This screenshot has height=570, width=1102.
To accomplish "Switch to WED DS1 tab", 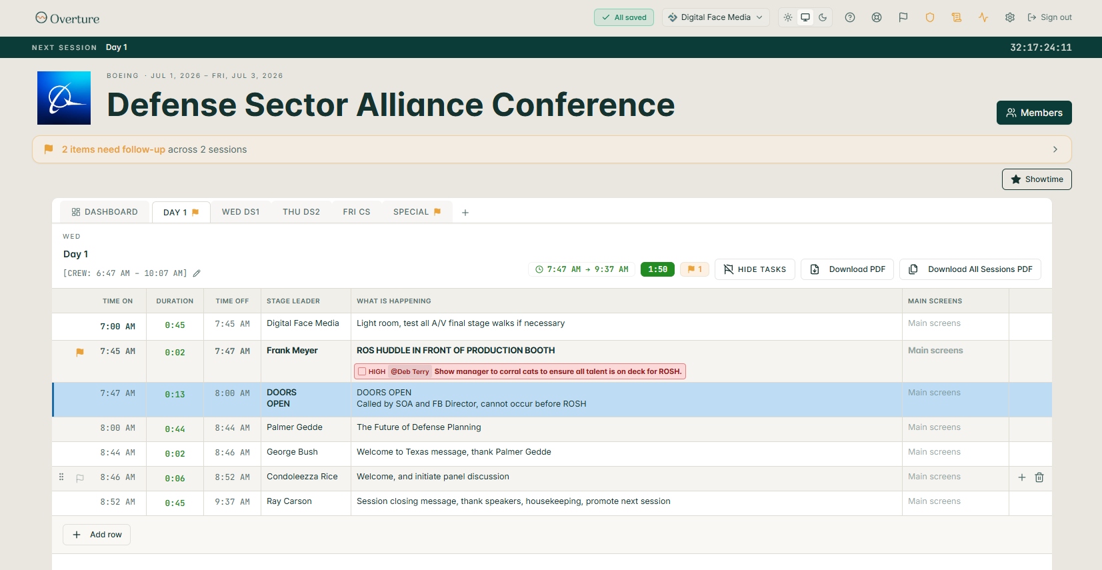I will click(x=241, y=212).
